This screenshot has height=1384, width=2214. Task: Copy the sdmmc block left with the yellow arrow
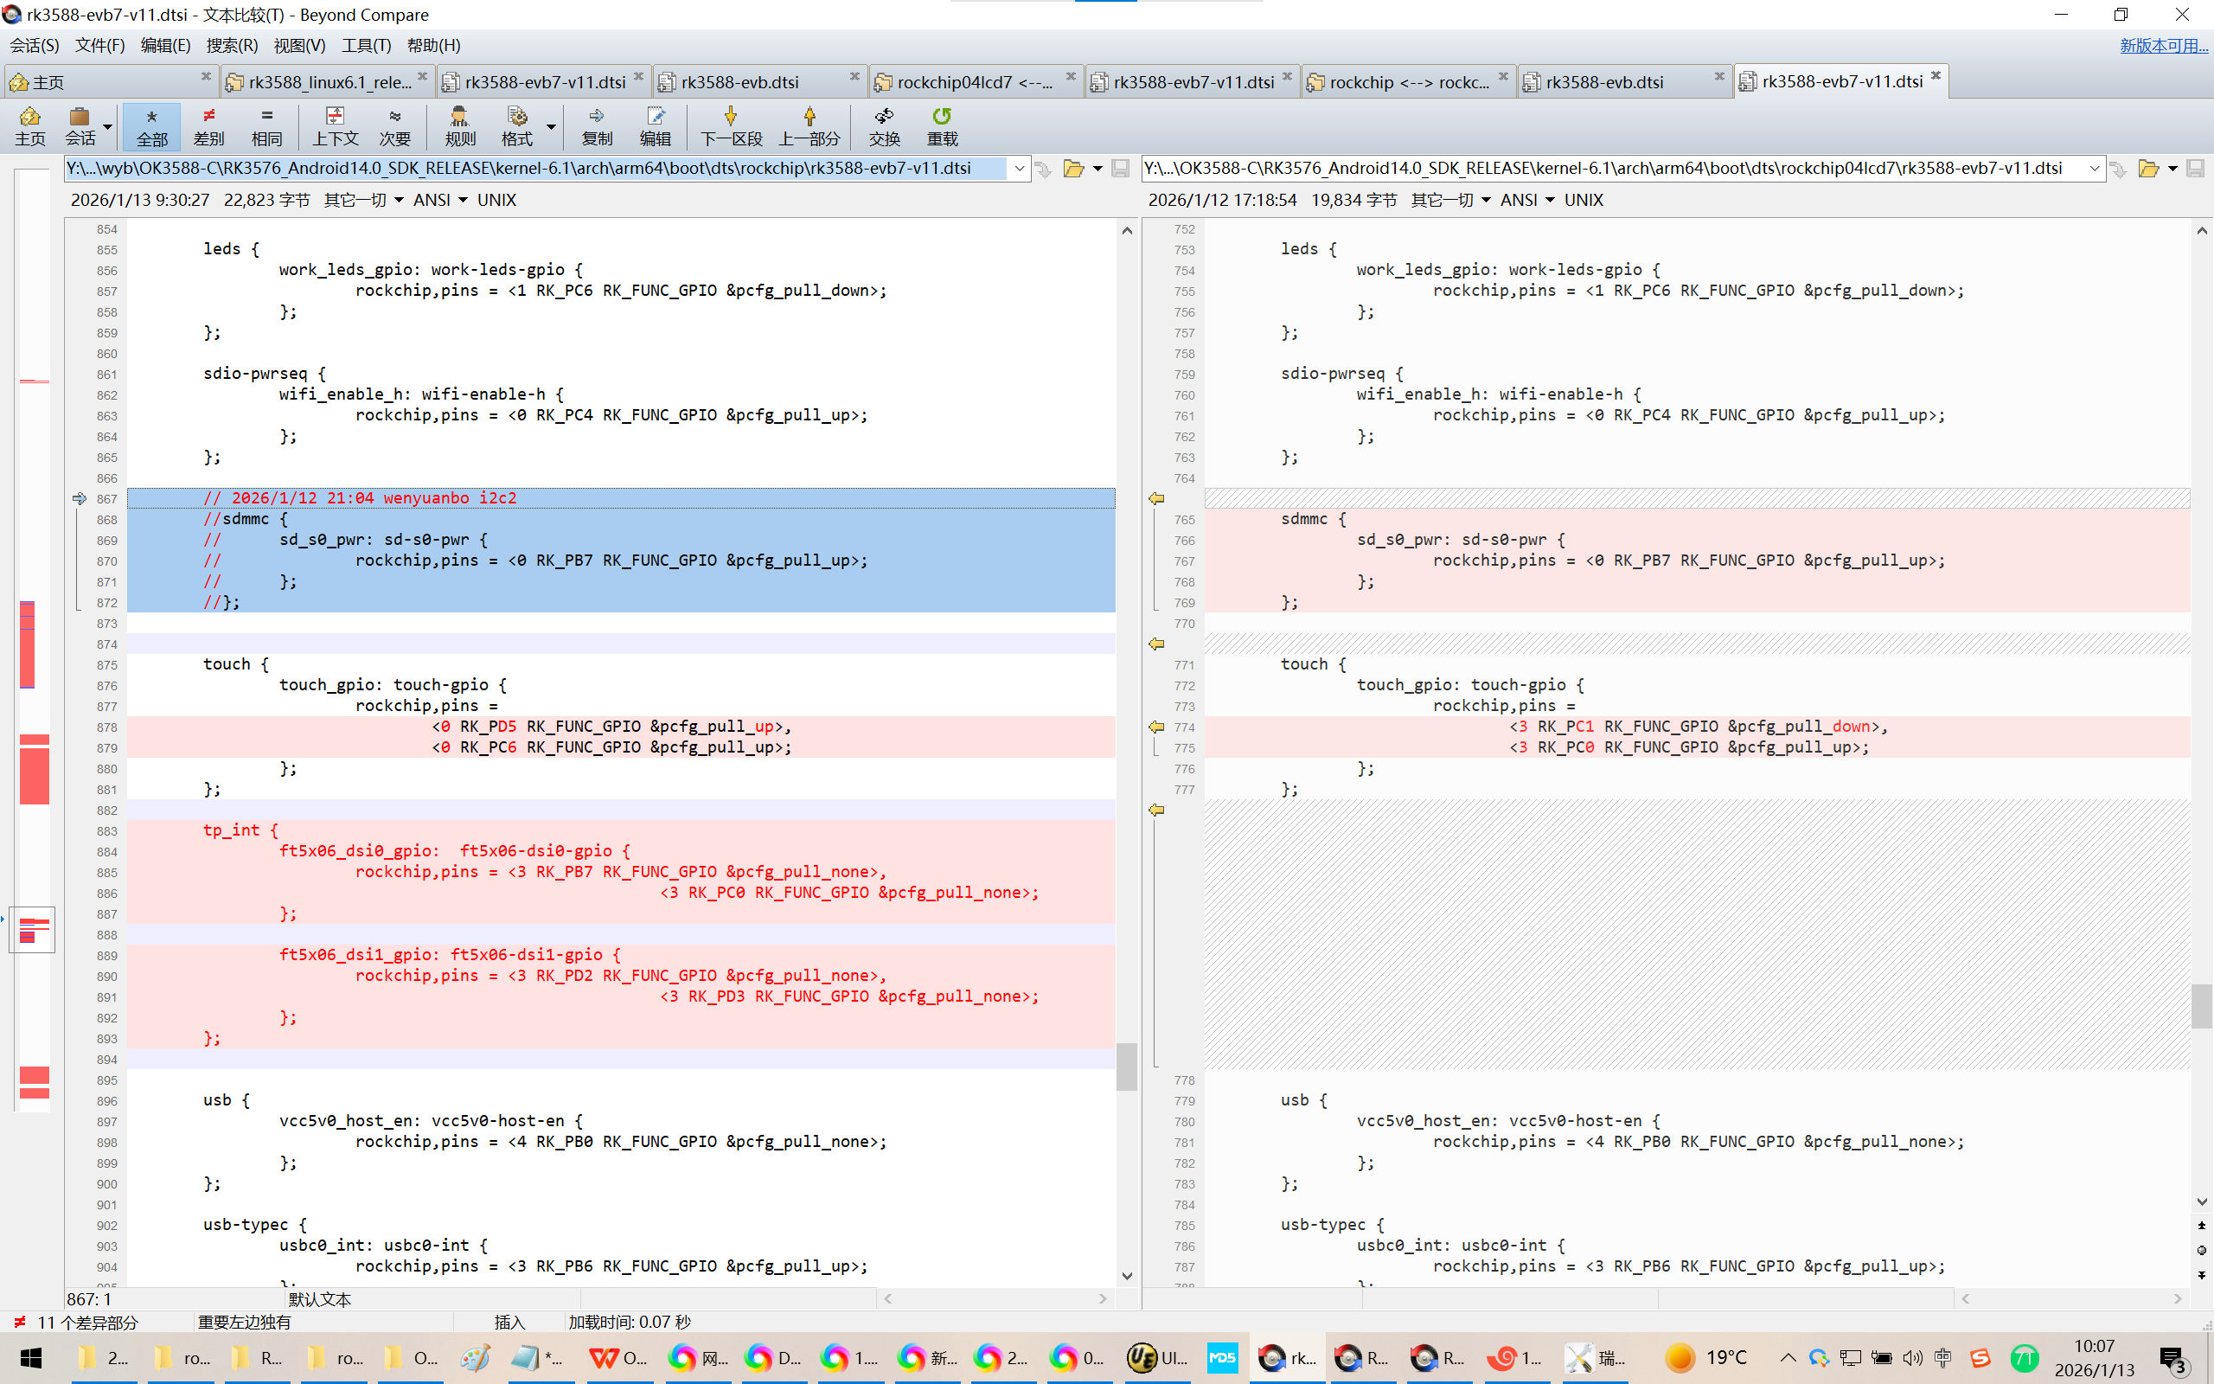click(1156, 499)
